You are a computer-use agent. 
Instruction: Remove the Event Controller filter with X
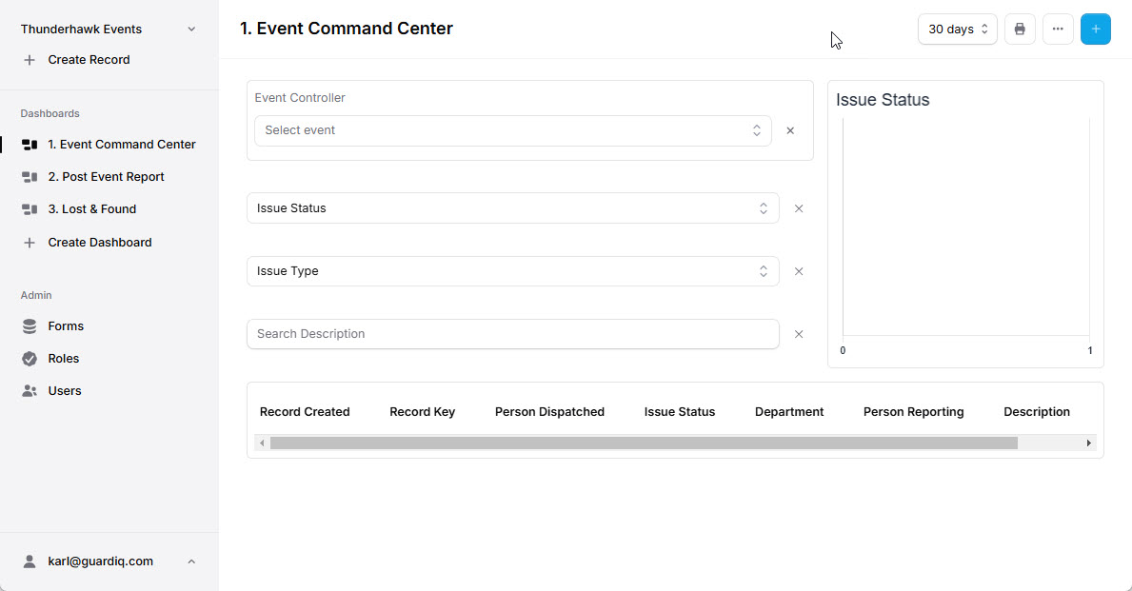790,130
